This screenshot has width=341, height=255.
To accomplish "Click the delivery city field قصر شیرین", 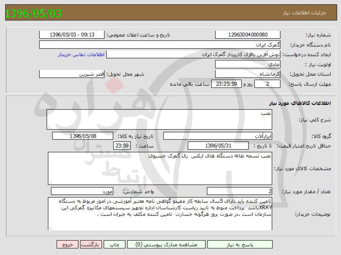I will click(x=72, y=74).
